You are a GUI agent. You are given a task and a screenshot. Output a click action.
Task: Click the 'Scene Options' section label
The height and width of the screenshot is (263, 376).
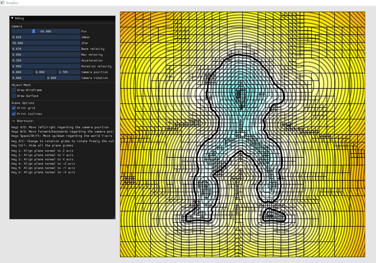[x=23, y=103]
